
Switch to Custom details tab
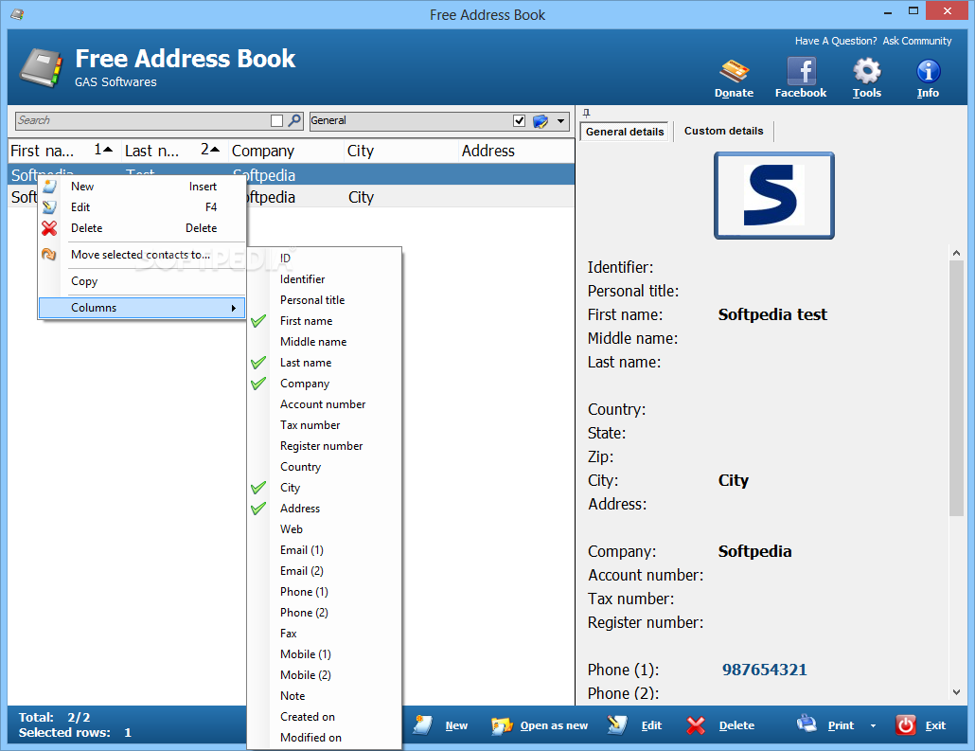(724, 132)
